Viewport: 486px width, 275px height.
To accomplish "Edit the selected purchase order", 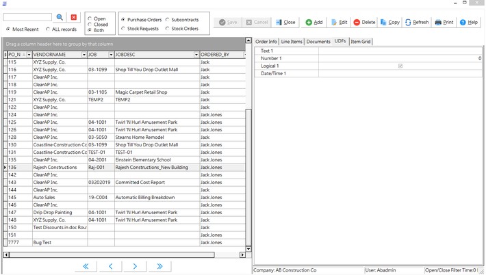I will 339,23.
